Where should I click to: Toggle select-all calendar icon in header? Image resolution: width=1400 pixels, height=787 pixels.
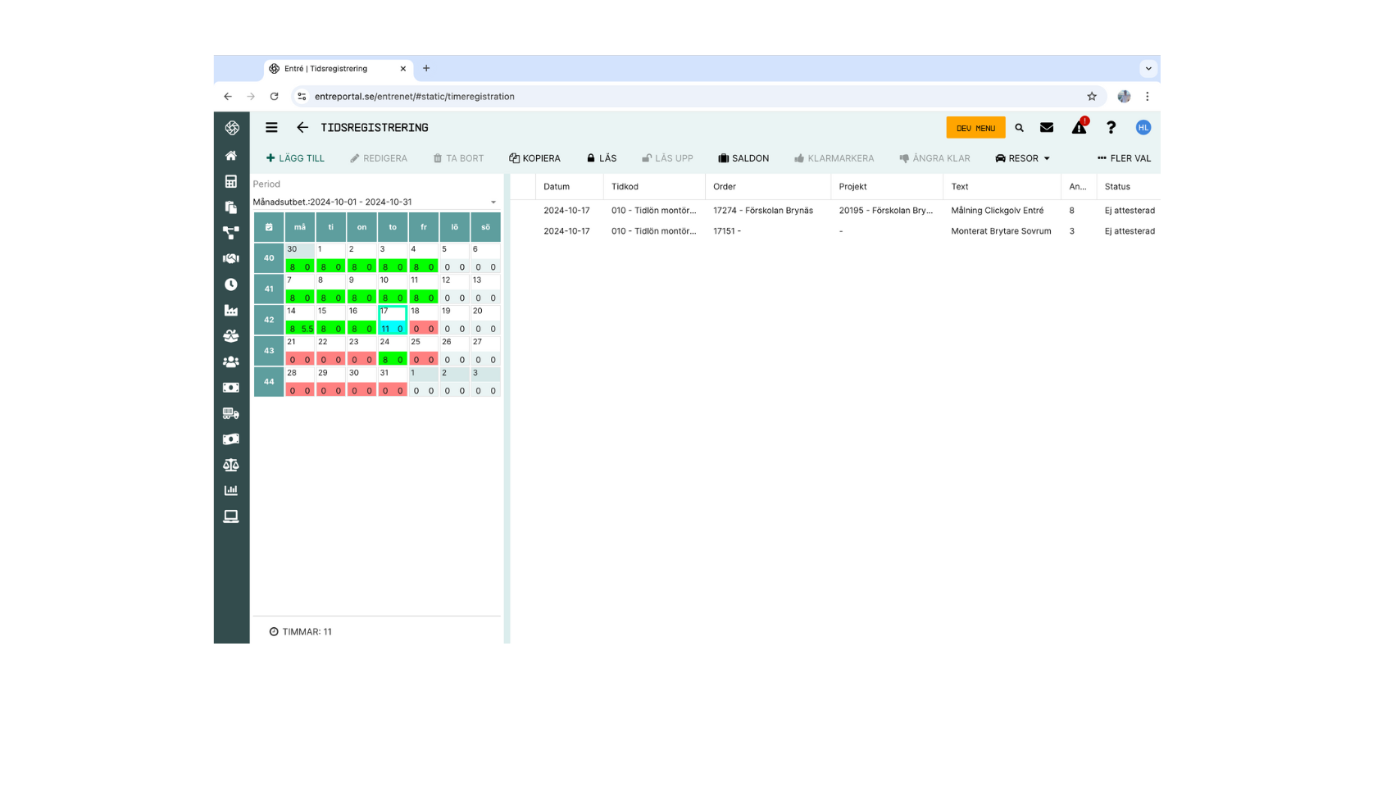click(x=269, y=227)
